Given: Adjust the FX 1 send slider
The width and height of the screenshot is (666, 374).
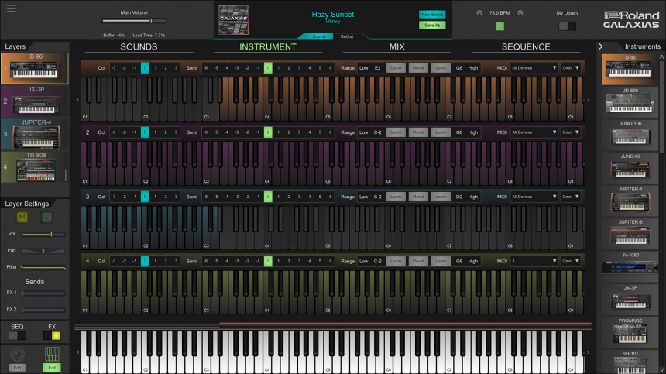Looking at the screenshot, I should 43,293.
